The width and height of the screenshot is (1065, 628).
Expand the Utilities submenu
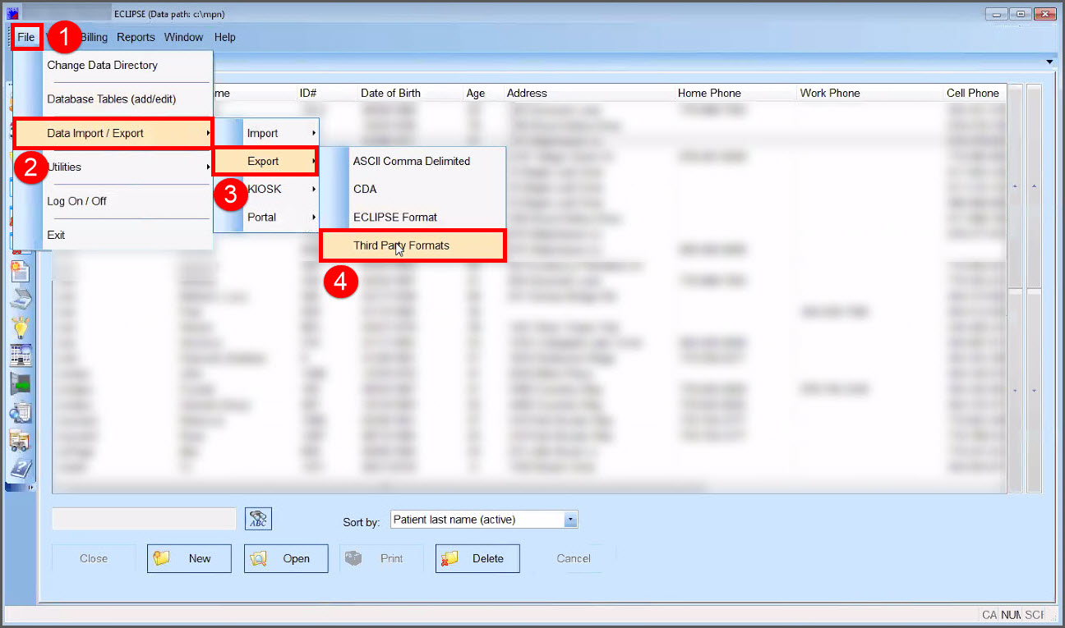[x=113, y=167]
